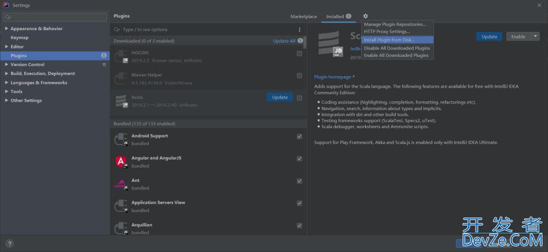Enable the Scala plugin checkbox
548x252 pixels.
point(300,98)
